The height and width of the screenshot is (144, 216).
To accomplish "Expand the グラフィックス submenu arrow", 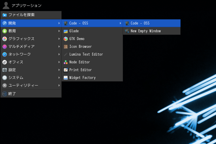I will point(59,39).
